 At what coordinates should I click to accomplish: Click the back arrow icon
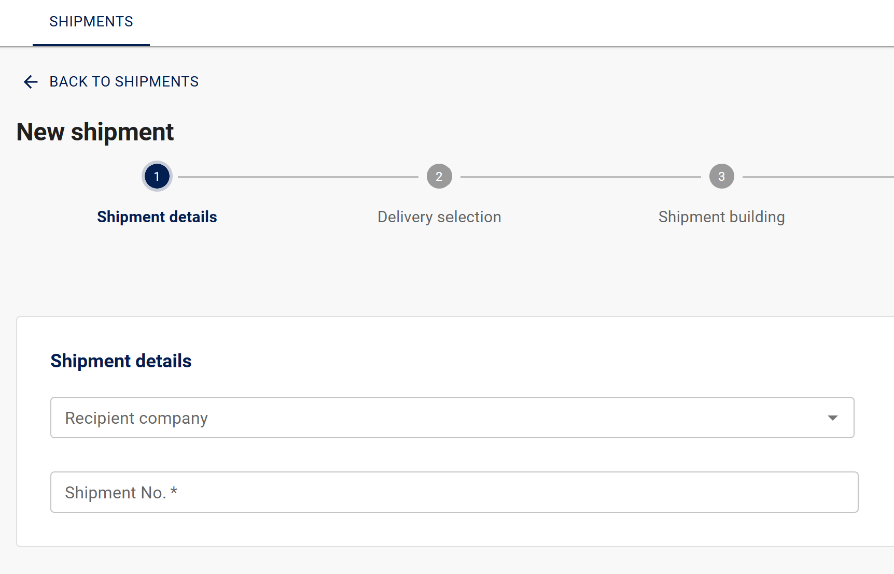(31, 82)
